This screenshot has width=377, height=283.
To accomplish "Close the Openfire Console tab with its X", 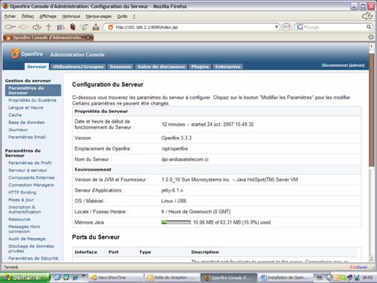I will coord(88,37).
